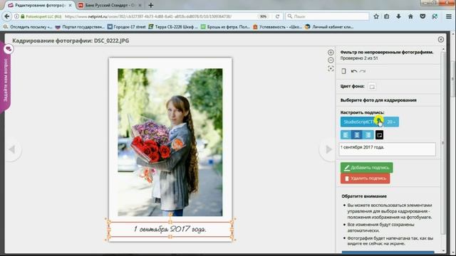Close the Редактирование фотографии tab

pos(70,5)
